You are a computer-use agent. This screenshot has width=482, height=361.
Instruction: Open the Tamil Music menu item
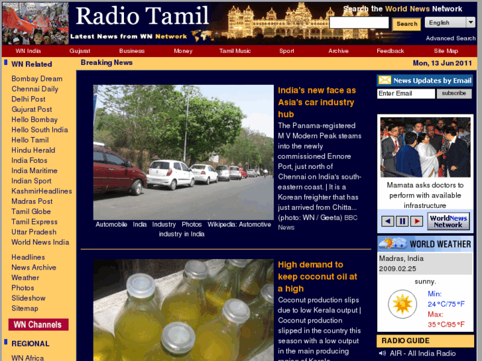235,51
